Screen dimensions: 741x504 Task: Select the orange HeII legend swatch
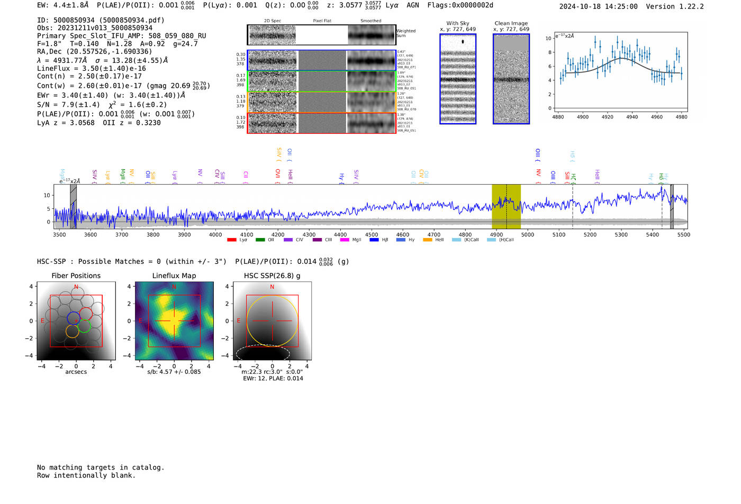coord(428,240)
